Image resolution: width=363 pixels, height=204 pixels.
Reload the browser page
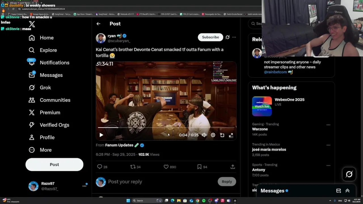click(x=13, y=9)
